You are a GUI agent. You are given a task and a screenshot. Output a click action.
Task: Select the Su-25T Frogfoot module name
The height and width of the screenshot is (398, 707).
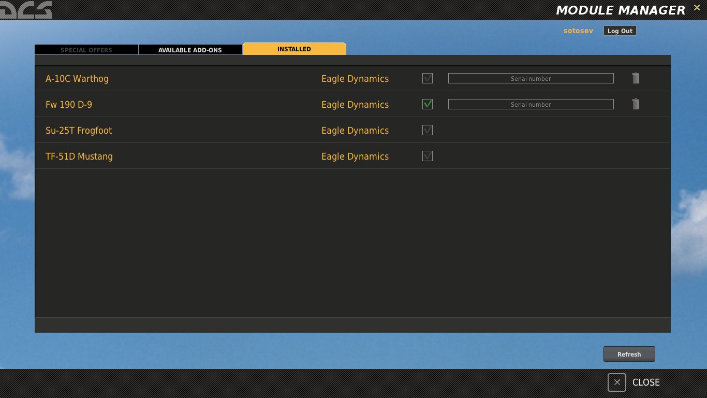click(x=79, y=131)
